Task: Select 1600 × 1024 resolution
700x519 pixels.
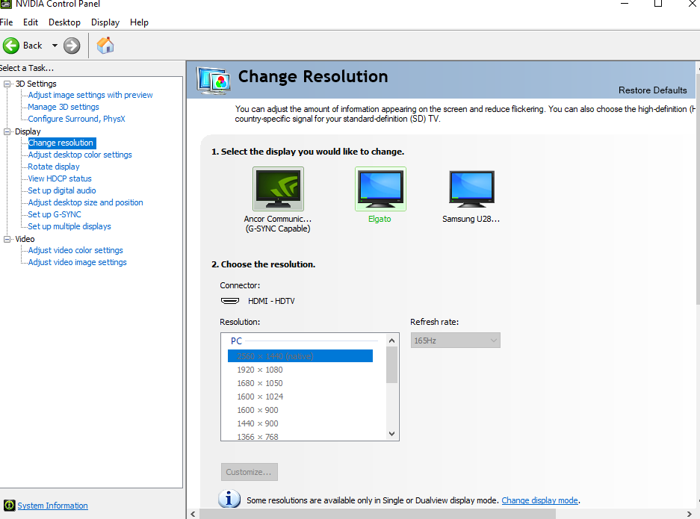Action: tap(260, 397)
